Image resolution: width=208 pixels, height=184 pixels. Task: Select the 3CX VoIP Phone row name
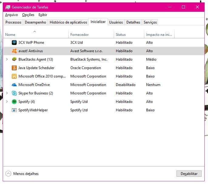pos(31,43)
